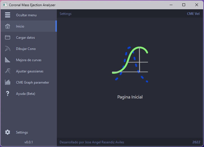Click the curve-improvement icon for Mejora de curvas

(x=8, y=60)
